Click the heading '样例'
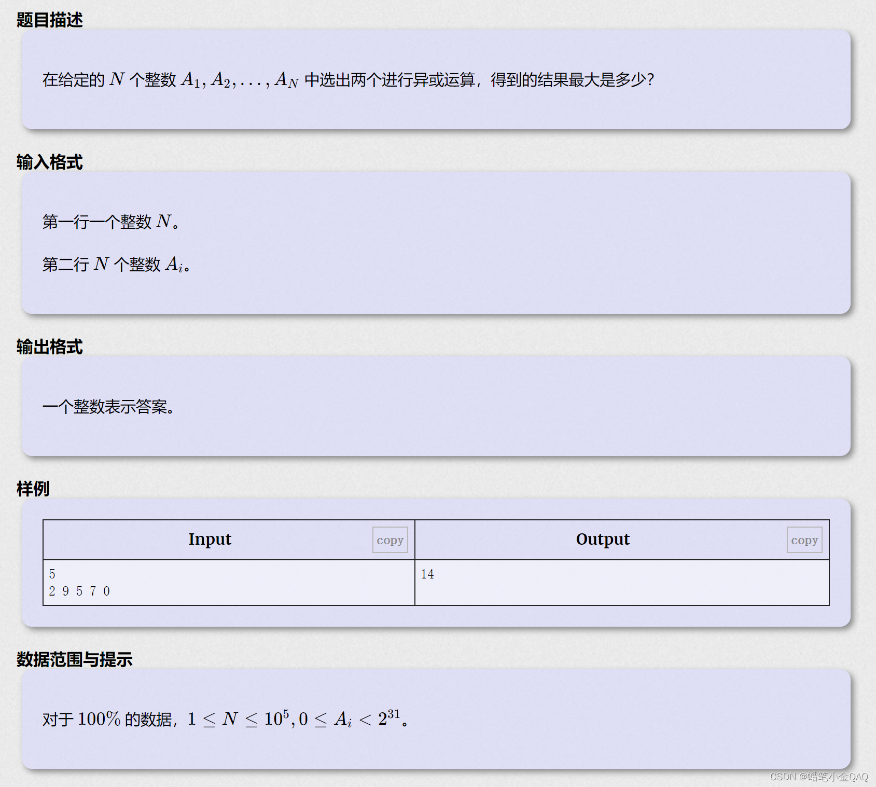This screenshot has height=787, width=876. point(33,489)
